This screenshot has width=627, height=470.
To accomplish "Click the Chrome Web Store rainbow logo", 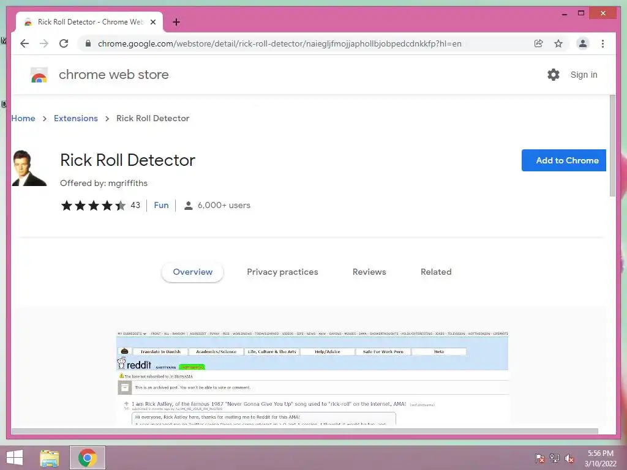I will [39, 75].
